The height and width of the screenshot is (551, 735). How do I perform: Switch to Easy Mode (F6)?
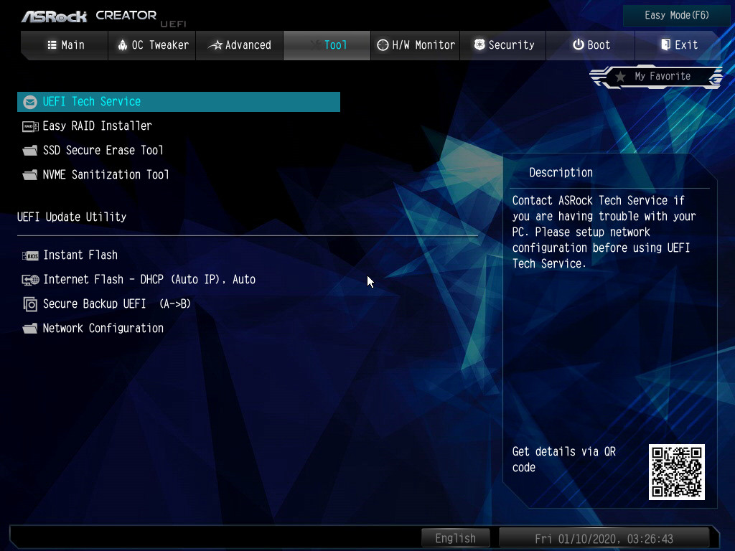[x=676, y=16]
